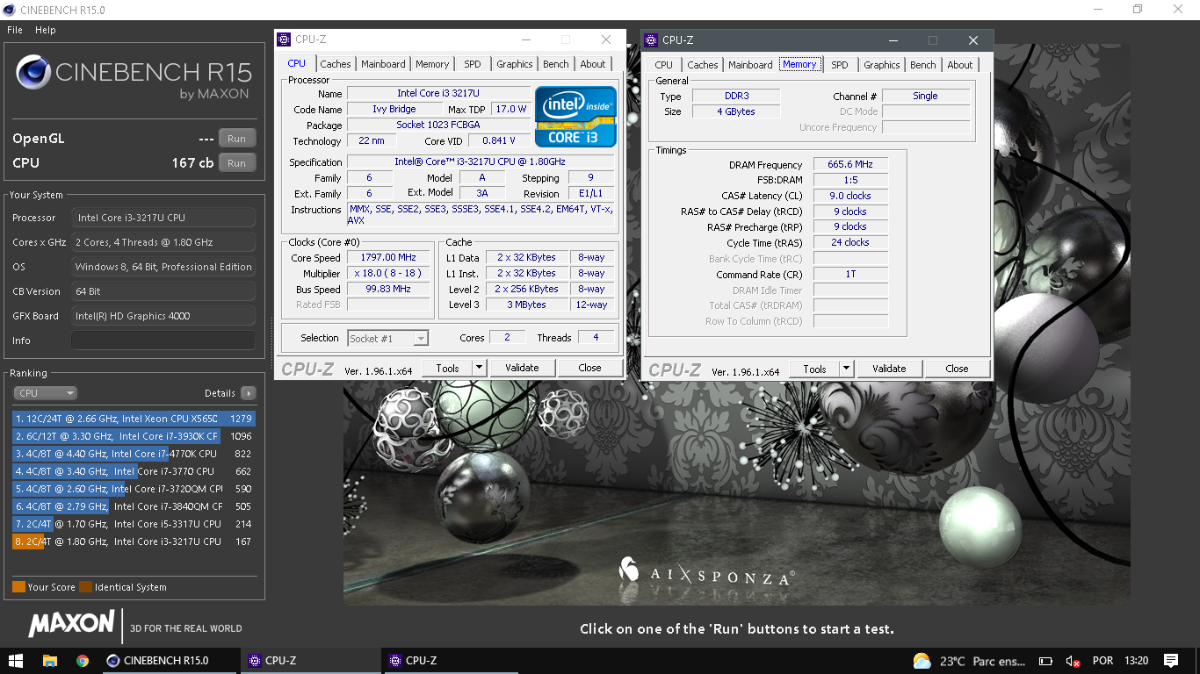Open the Help menu in Cinebench
The image size is (1200, 674).
tap(46, 30)
